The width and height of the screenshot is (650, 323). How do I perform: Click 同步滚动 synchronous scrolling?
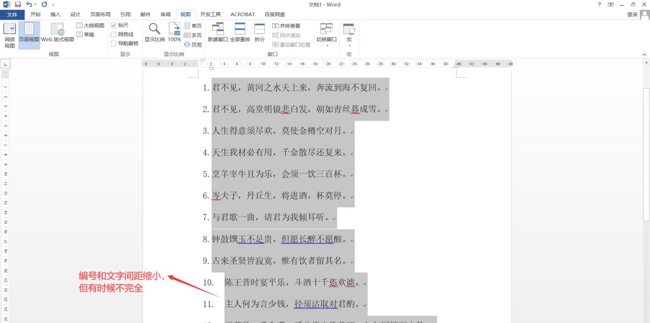point(286,35)
